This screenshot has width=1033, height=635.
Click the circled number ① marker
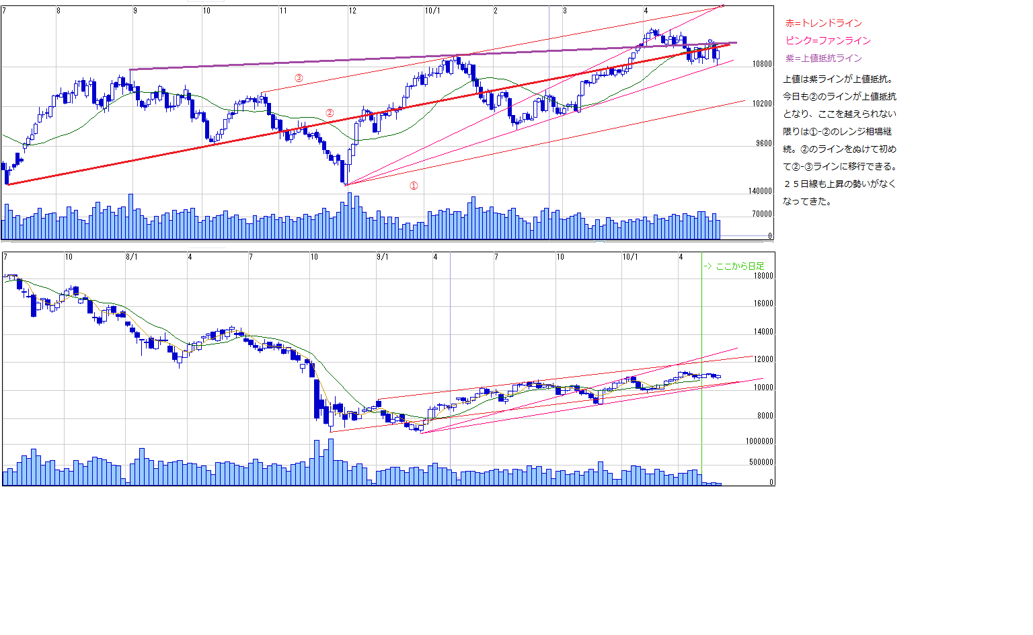[x=414, y=186]
